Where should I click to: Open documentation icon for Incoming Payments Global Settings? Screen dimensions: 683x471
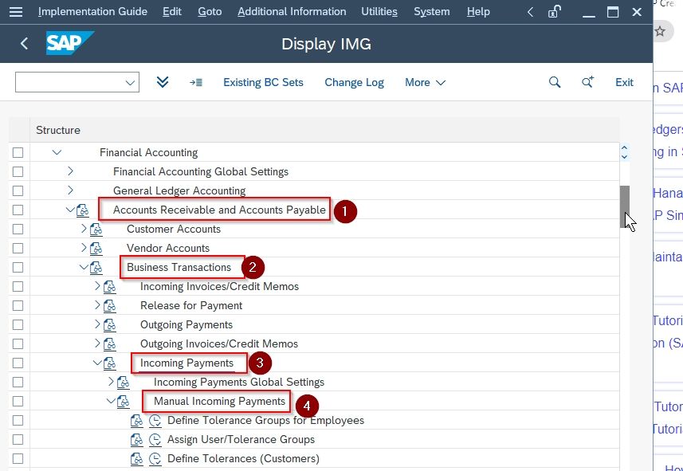click(x=124, y=383)
